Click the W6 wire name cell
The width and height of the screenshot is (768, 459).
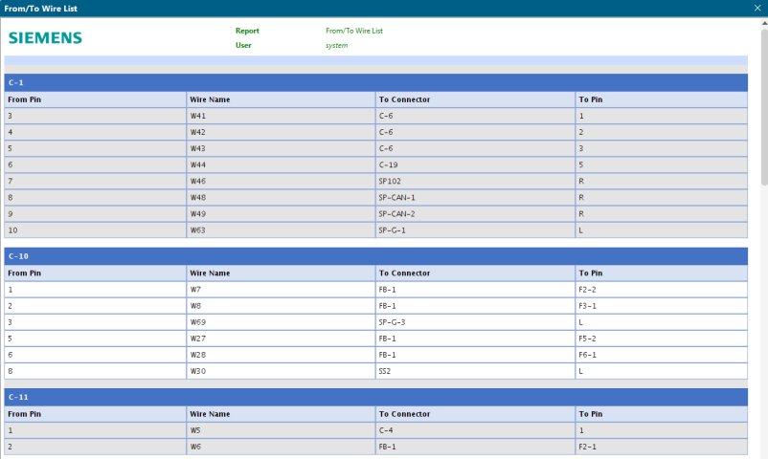[x=281, y=447]
